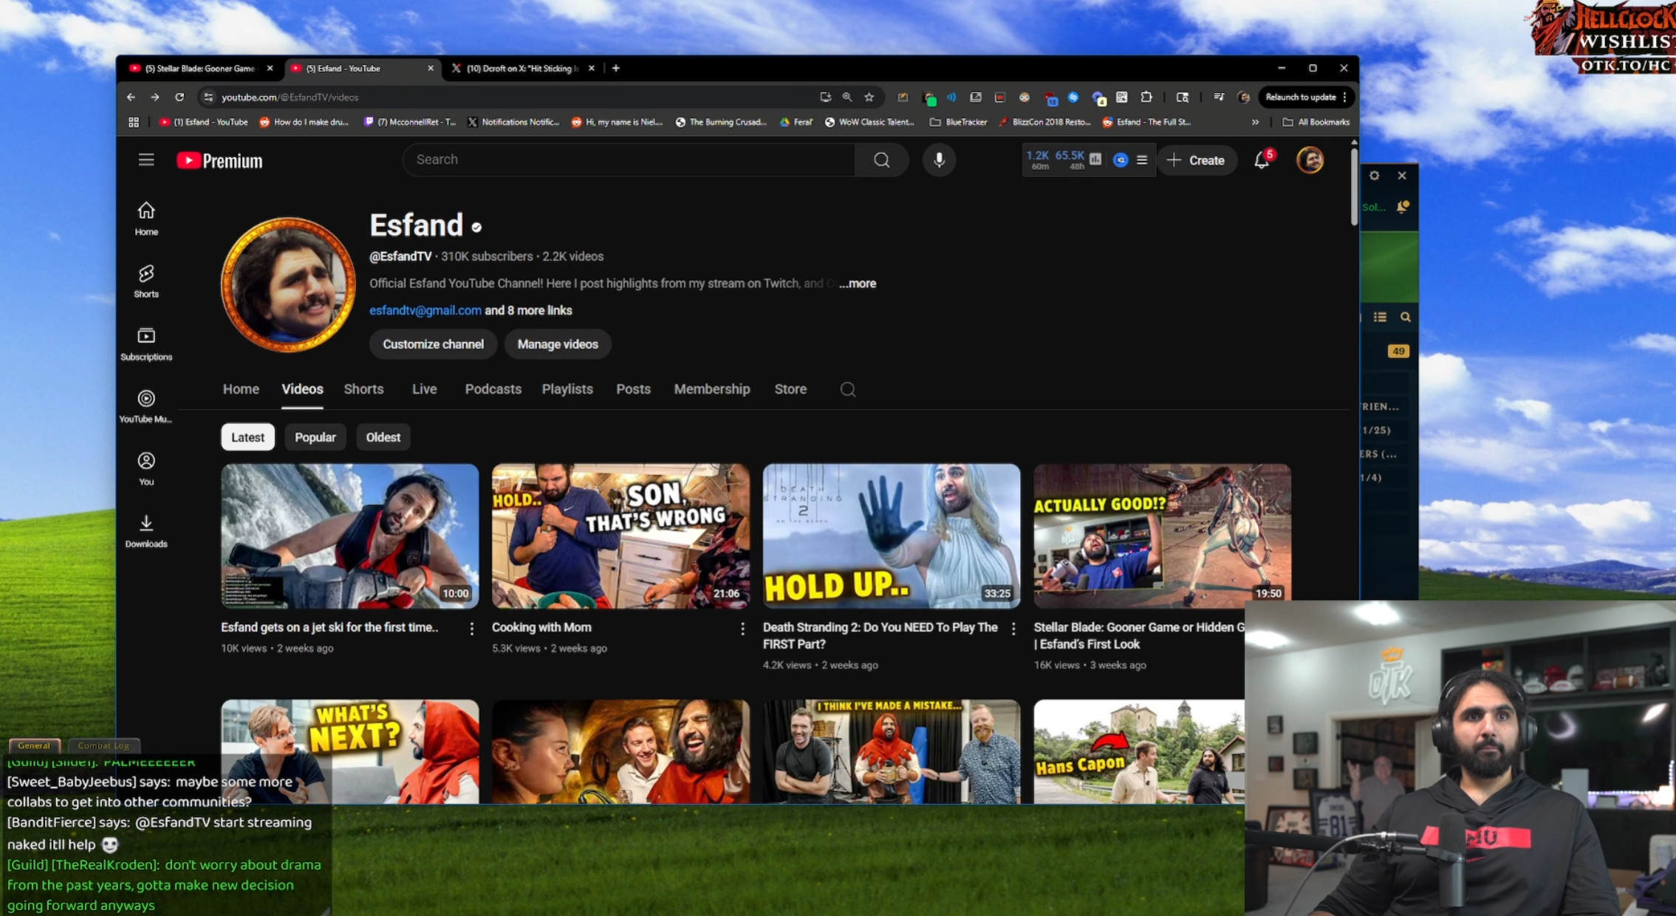The height and width of the screenshot is (916, 1676).
Task: Switch to the Playlists tab
Action: pyautogui.click(x=567, y=389)
